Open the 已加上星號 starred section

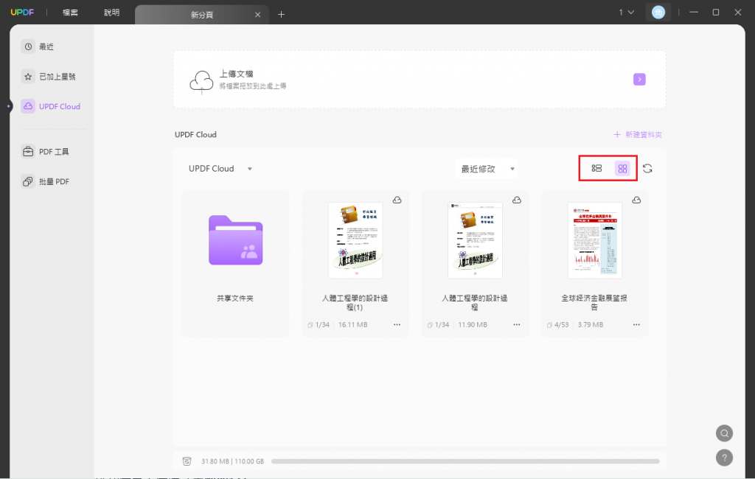click(x=49, y=77)
